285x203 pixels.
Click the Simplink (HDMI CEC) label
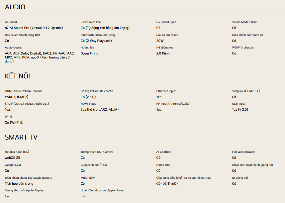point(246,91)
